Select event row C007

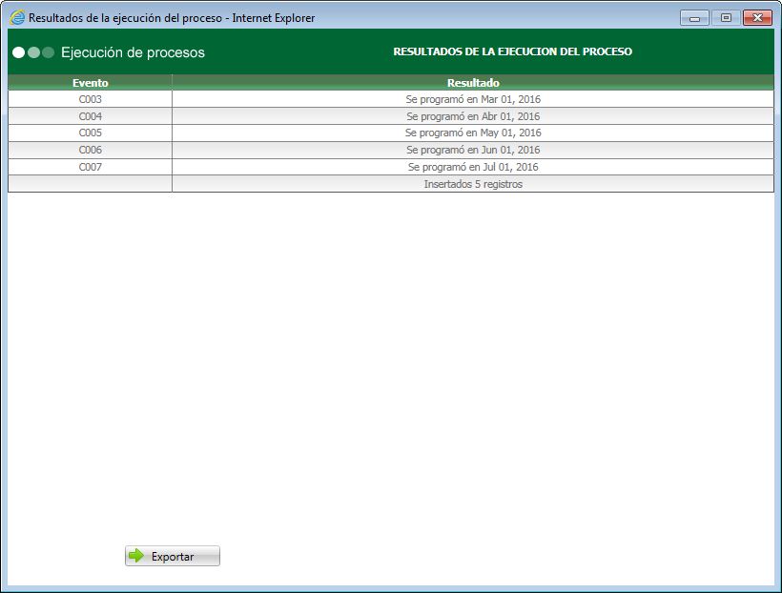[x=90, y=167]
